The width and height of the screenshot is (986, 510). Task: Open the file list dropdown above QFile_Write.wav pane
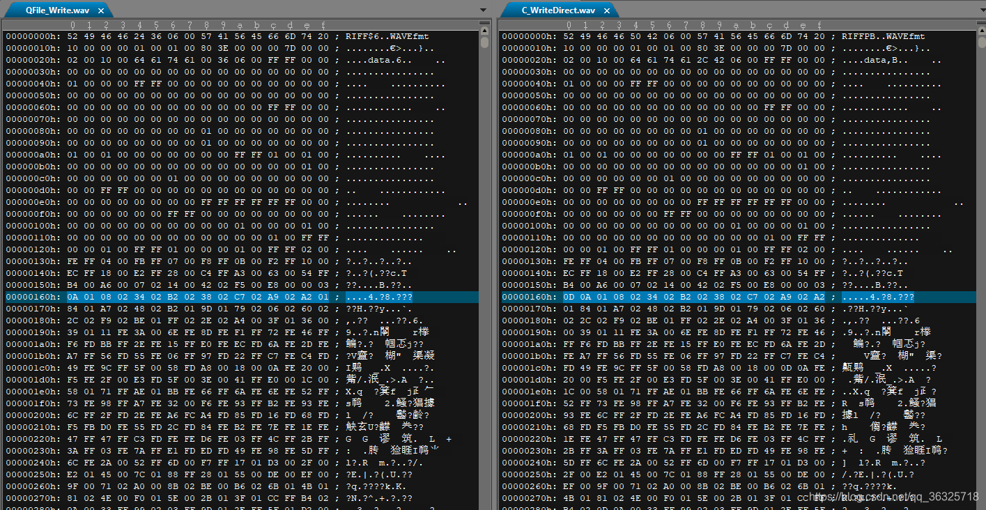(484, 10)
